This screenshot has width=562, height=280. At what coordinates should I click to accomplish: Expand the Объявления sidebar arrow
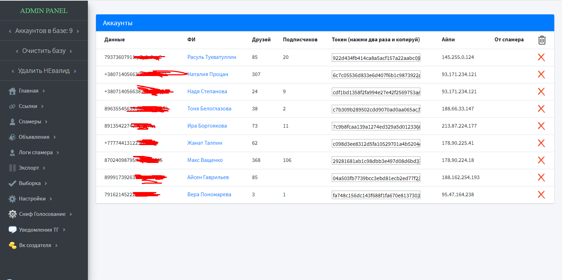[55, 137]
